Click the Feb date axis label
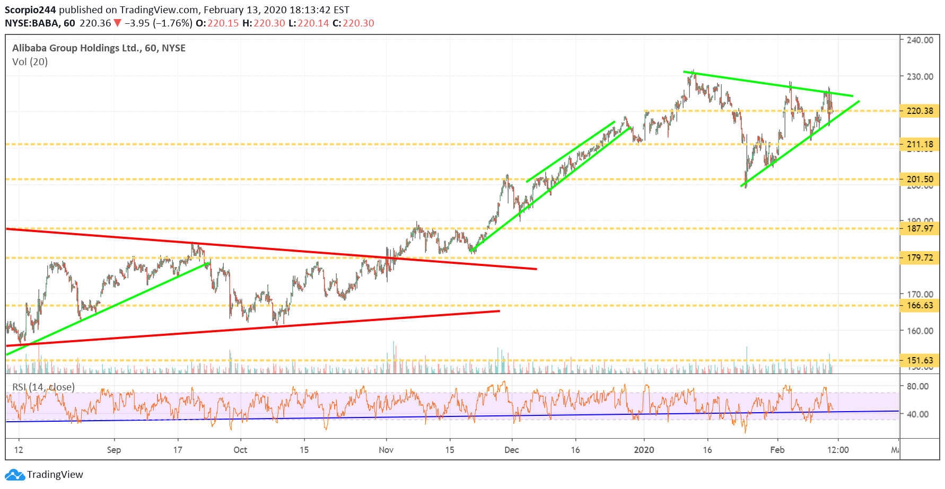Screen dimensions: 945x489 (777, 450)
